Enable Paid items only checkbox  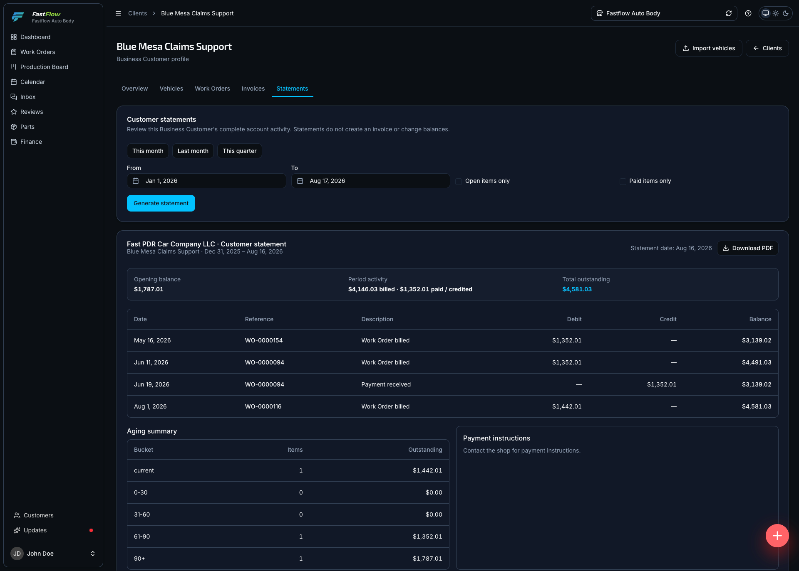point(623,181)
